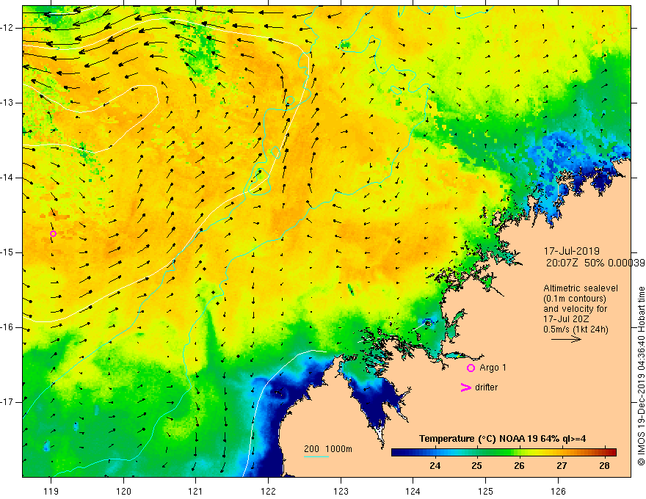Click the 'Temperature (°C) NOAA 19 64% ql>=4' title

pyautogui.click(x=503, y=439)
